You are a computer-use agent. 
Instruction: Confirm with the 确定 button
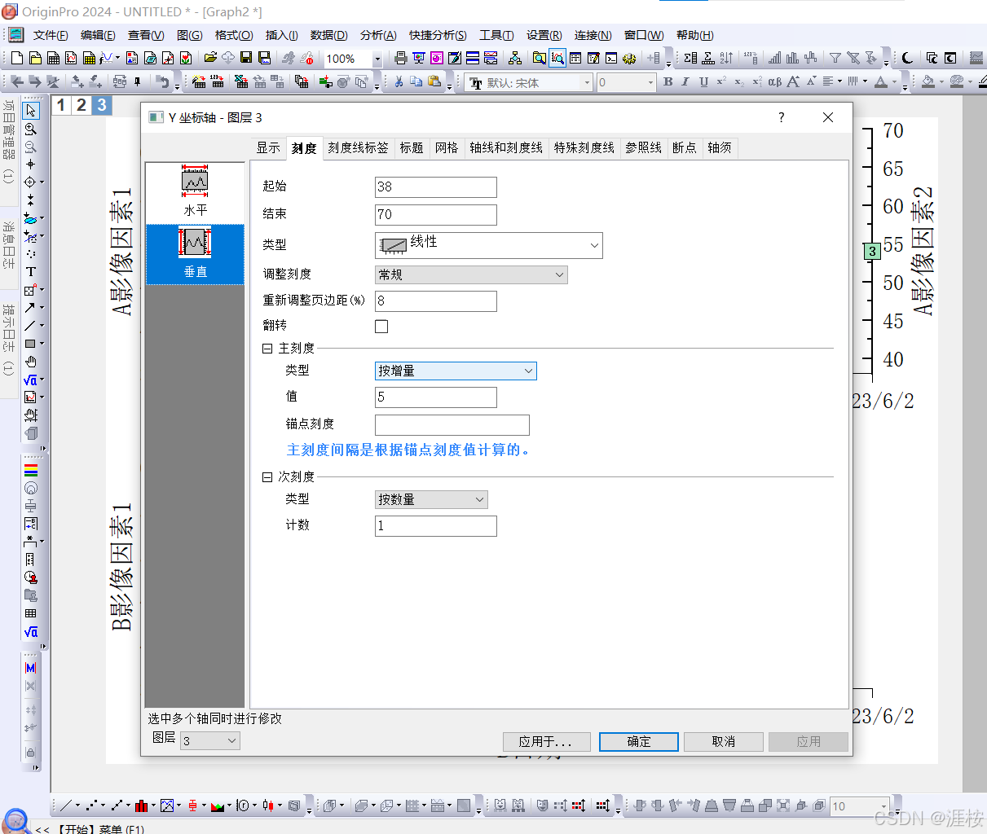[639, 741]
